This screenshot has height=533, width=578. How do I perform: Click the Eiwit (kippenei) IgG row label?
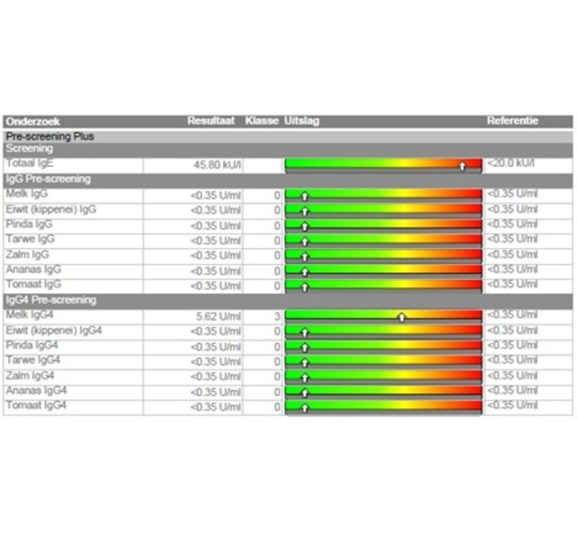point(51,209)
